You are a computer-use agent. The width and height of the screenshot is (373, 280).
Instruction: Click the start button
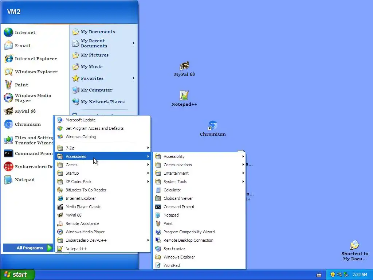click(17, 275)
